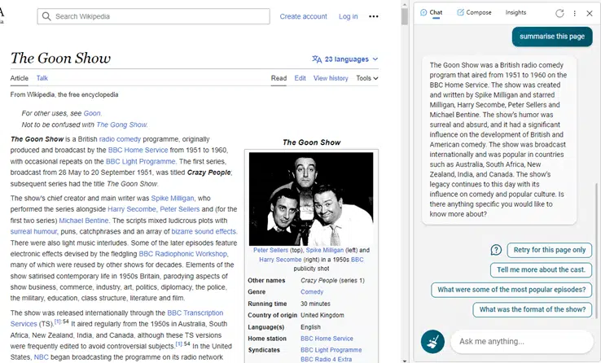Select the Article tab

20,78
